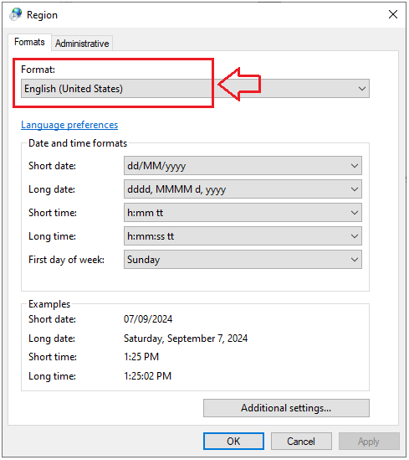Click the Region globe icon in title bar

16,14
